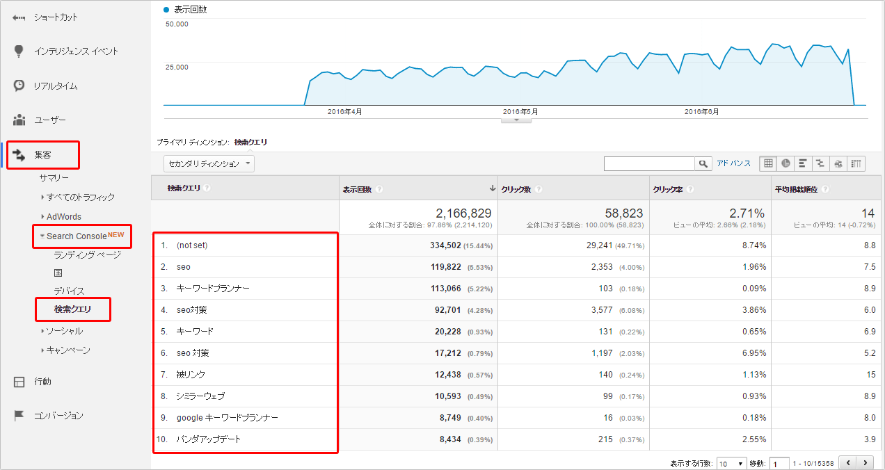This screenshot has height=470, width=885.
Task: Switch to the comparison view icon
Action: (820, 163)
